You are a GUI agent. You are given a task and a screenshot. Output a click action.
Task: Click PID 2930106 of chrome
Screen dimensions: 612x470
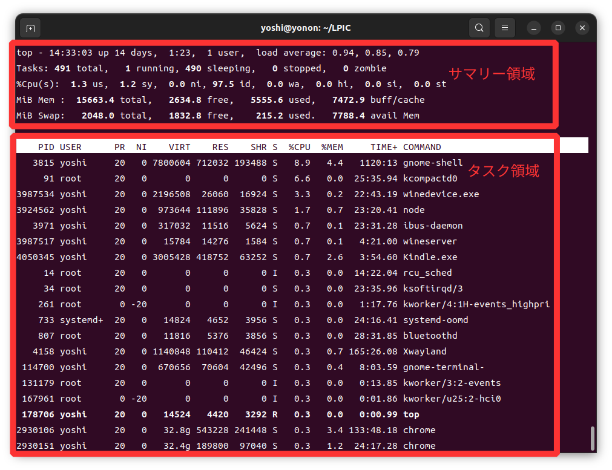point(35,430)
